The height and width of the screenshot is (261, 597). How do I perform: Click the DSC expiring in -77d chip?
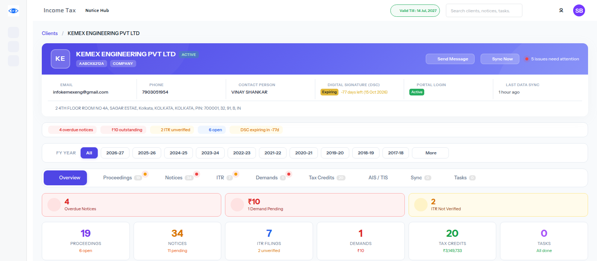pos(256,130)
